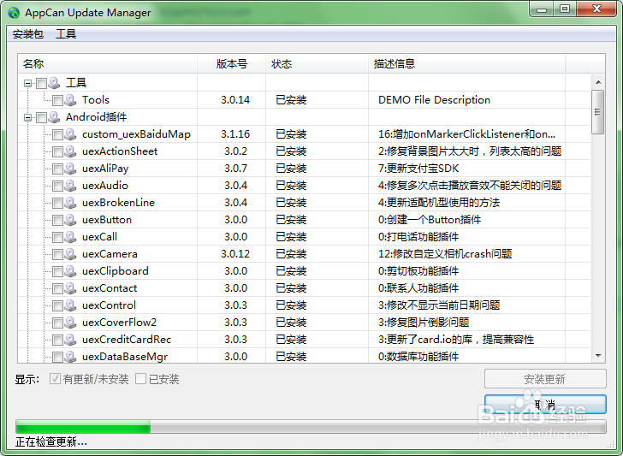Click the green progress bar
The width and height of the screenshot is (623, 456).
point(311,427)
